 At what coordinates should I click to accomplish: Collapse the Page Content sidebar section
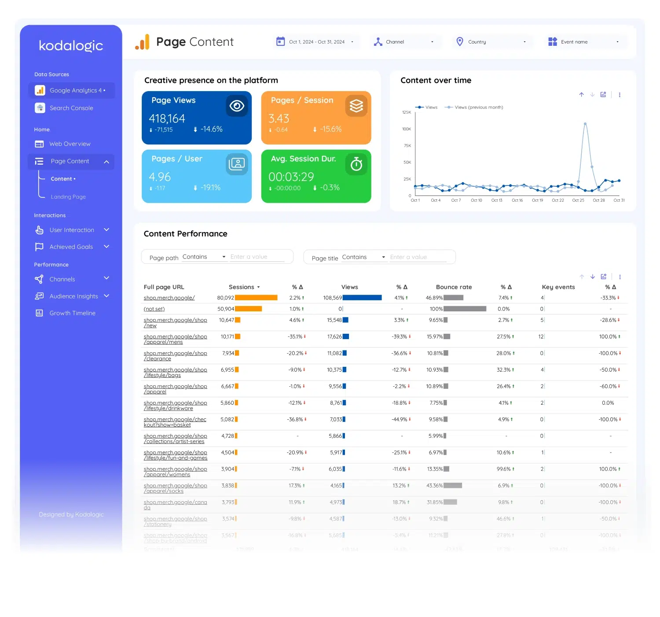pyautogui.click(x=106, y=162)
